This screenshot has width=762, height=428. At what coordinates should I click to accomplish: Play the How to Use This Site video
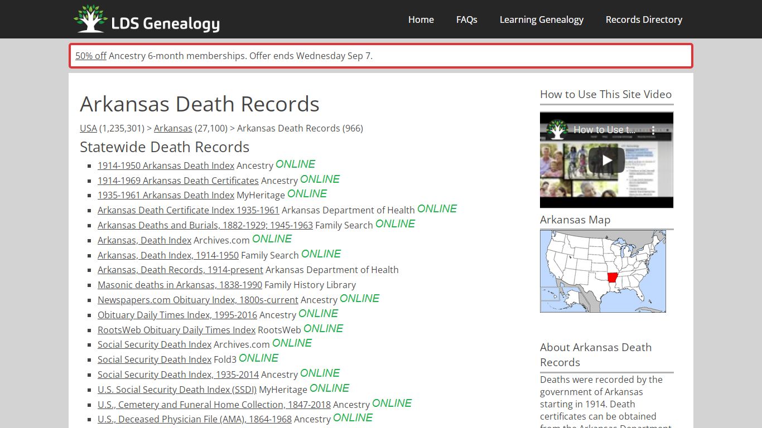(x=606, y=160)
